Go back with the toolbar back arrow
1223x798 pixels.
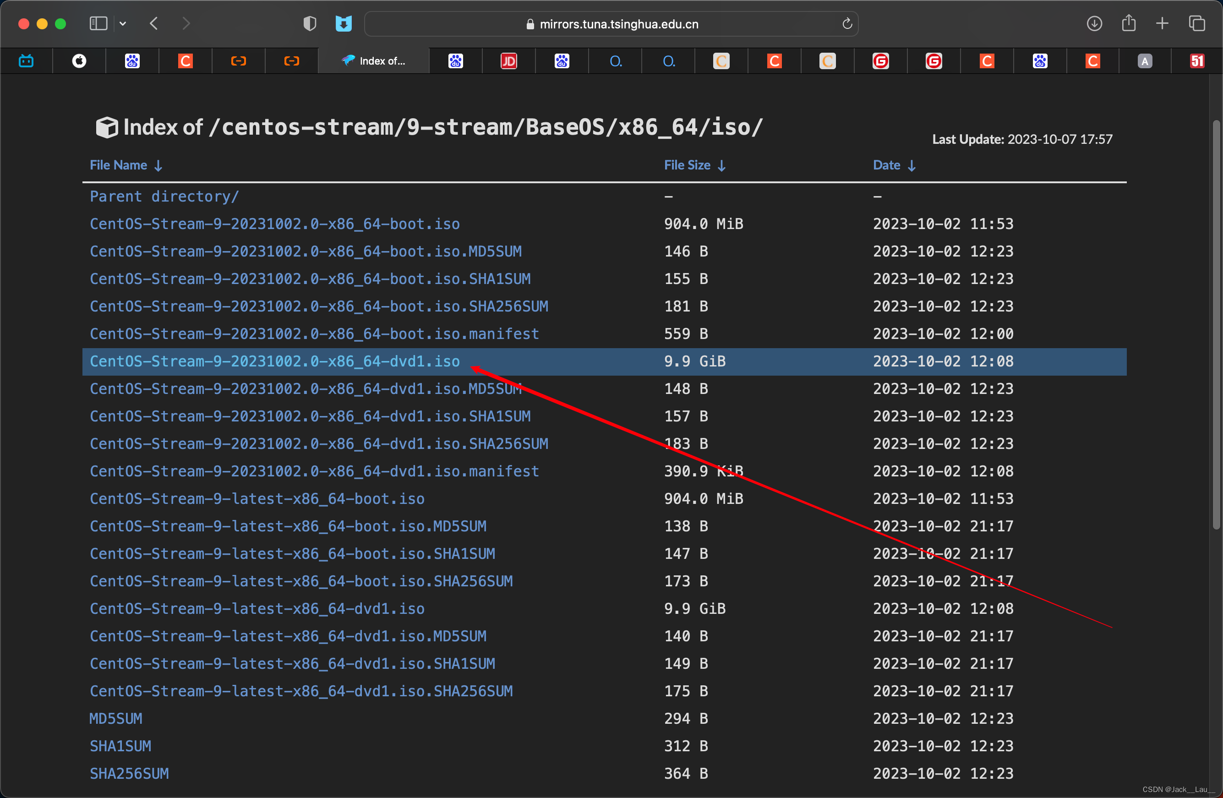153,24
